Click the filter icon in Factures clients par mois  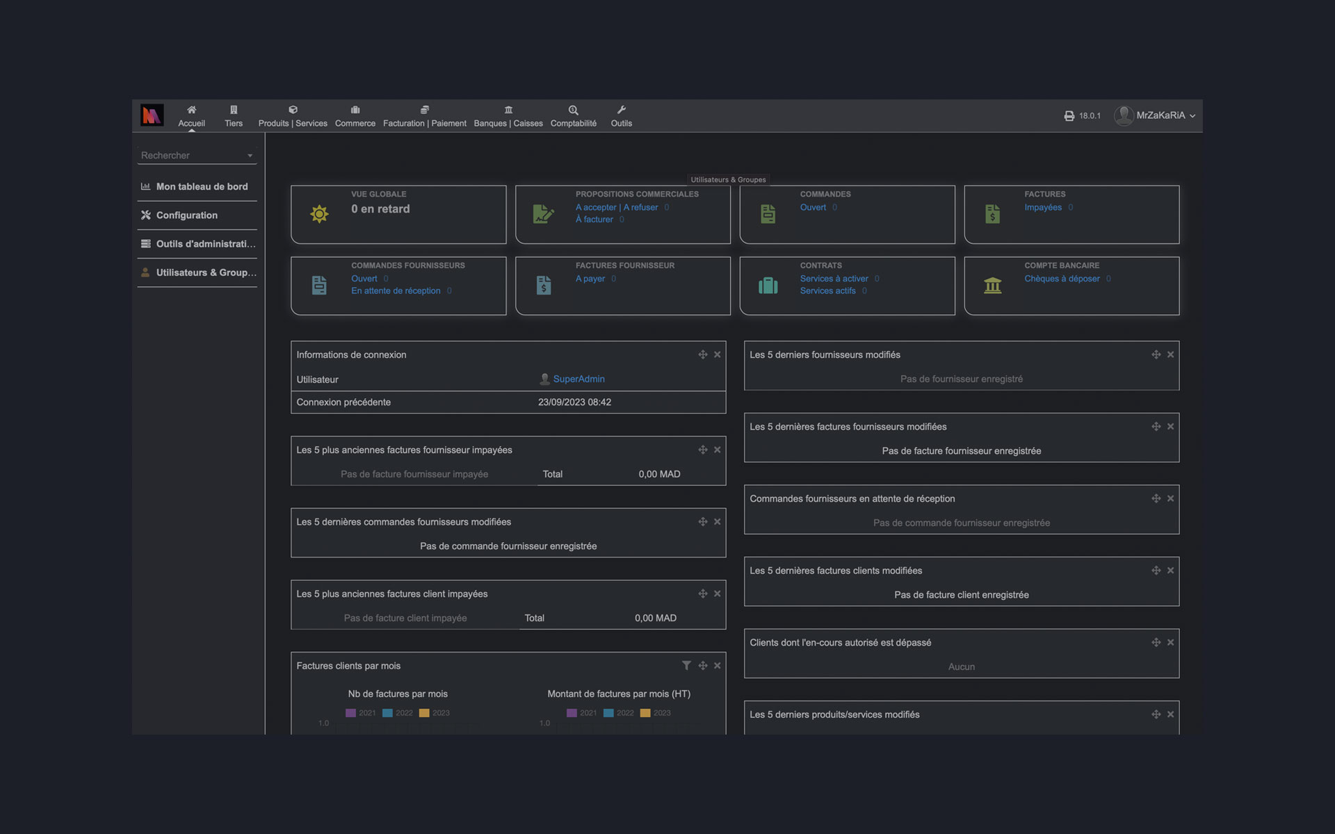(686, 666)
